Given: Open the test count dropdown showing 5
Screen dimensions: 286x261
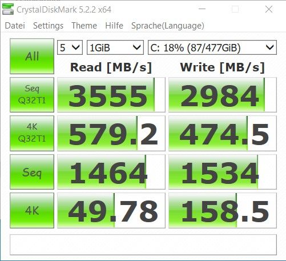Looking at the screenshot, I should pyautogui.click(x=70, y=47).
